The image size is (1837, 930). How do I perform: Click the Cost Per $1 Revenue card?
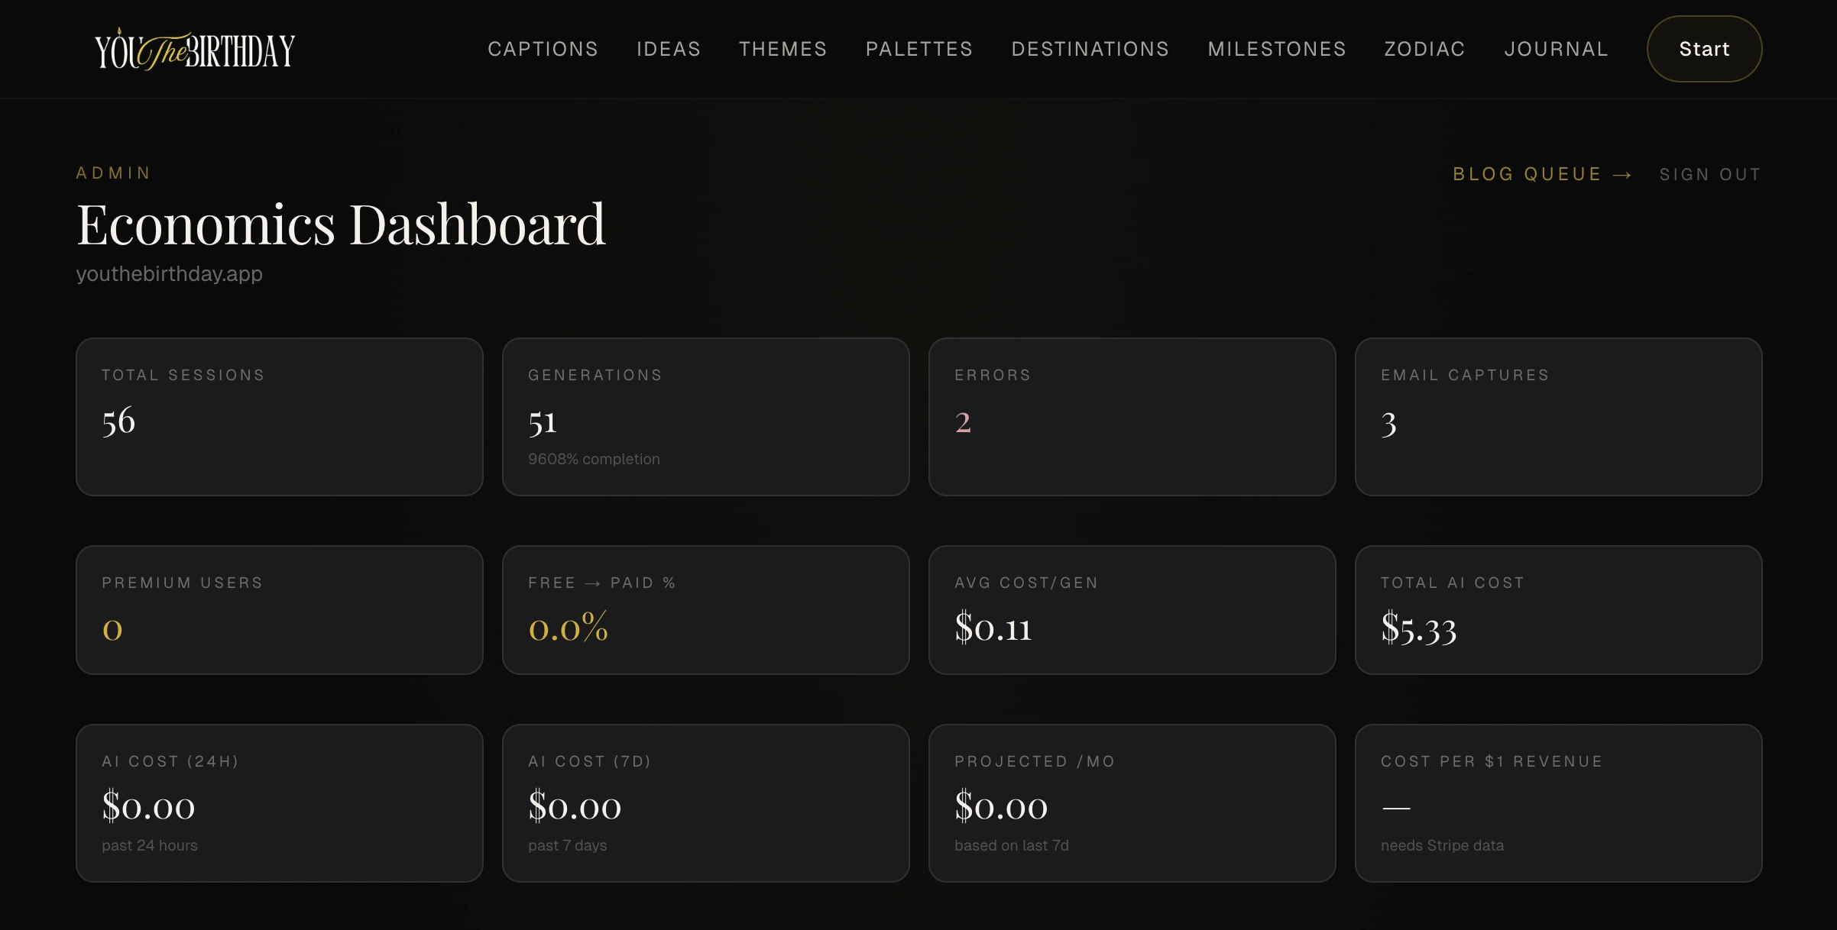pos(1558,803)
